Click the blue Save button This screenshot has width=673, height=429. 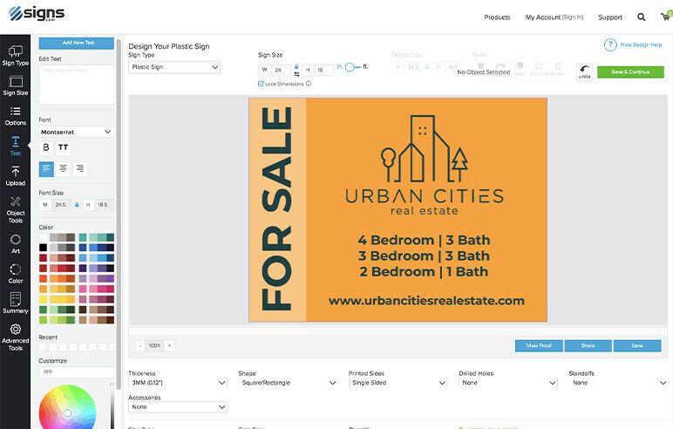[x=637, y=345]
